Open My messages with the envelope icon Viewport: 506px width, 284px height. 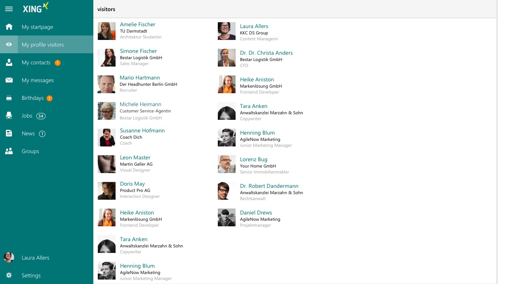pyautogui.click(x=9, y=80)
